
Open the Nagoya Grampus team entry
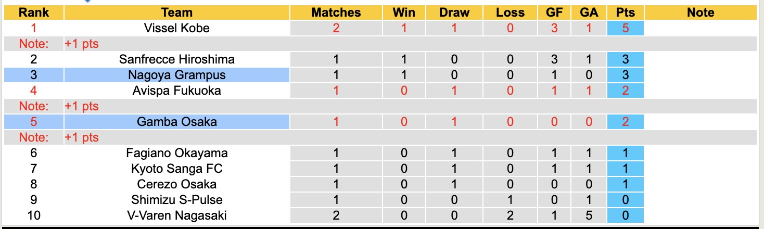point(176,75)
